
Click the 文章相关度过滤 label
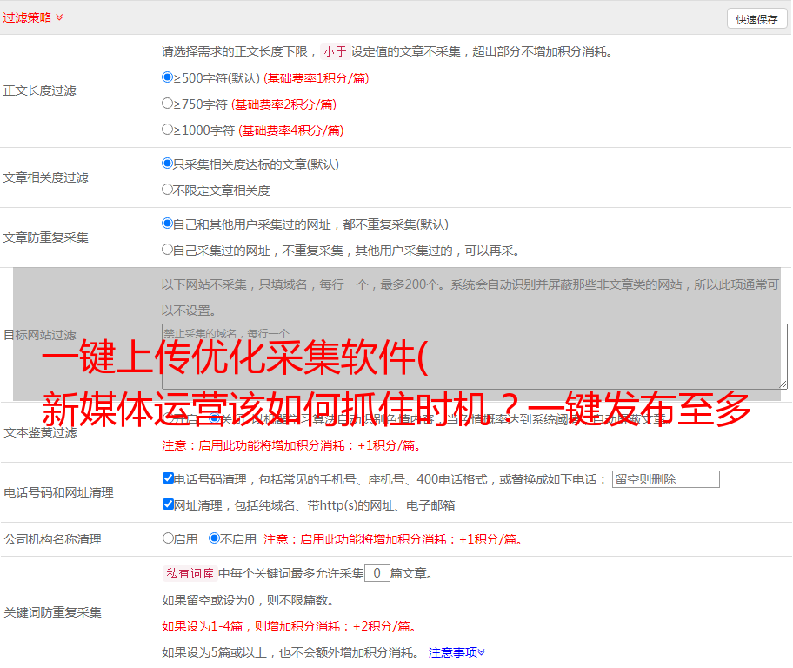pos(45,177)
